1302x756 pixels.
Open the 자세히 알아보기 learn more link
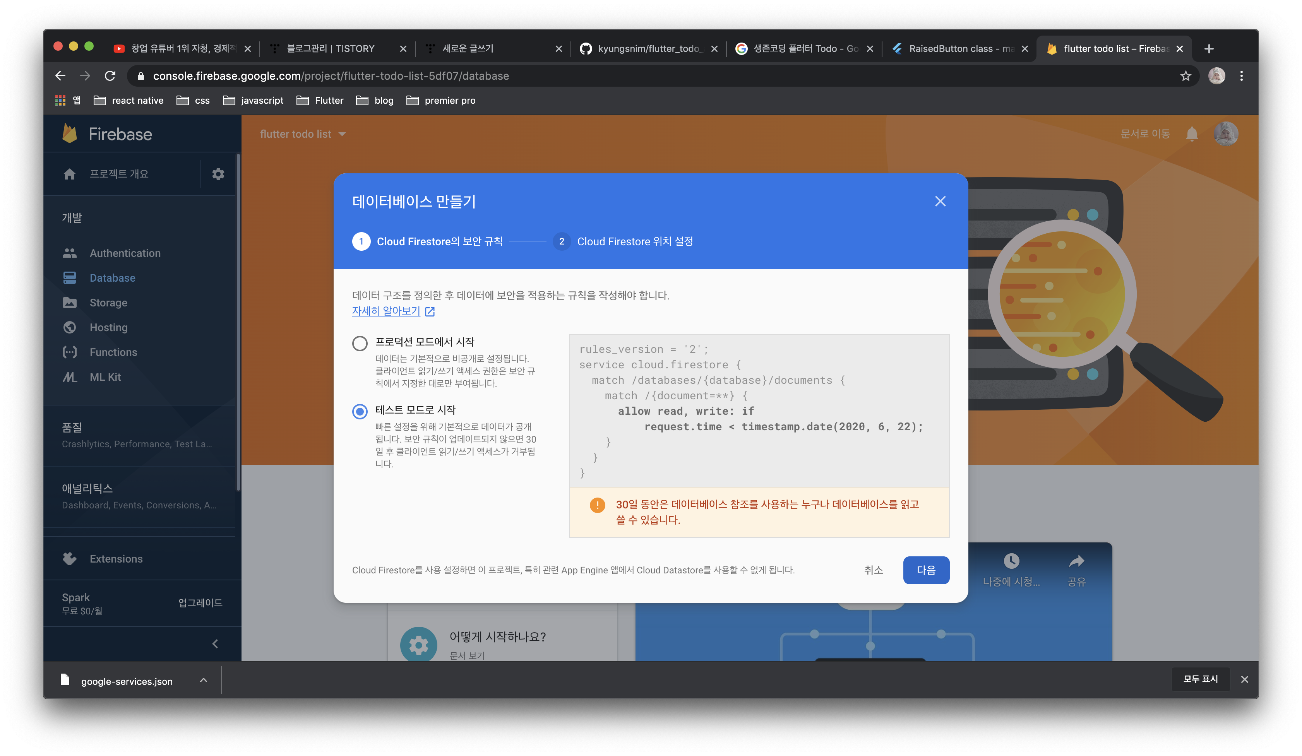point(386,311)
